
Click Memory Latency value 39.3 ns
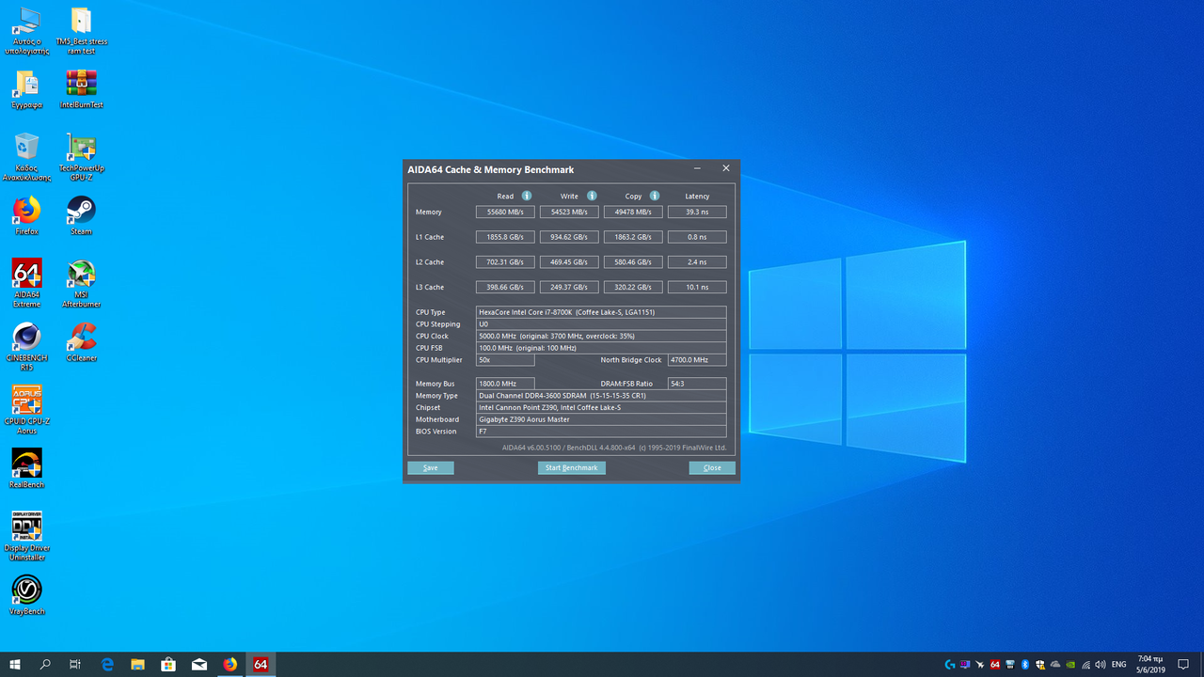[x=697, y=212]
